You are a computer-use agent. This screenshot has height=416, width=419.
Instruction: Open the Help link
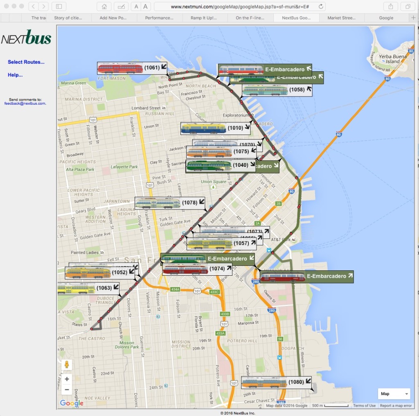coord(15,75)
